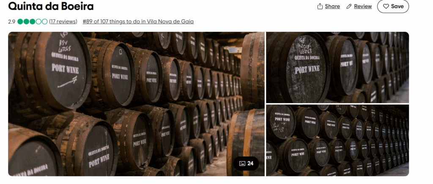This screenshot has height=184, width=433.
Task: Click the second filled green rating bubble
Action: click(26, 22)
